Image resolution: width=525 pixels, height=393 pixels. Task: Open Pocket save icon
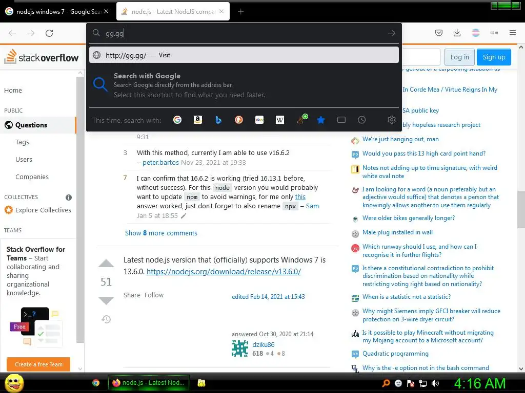click(439, 33)
